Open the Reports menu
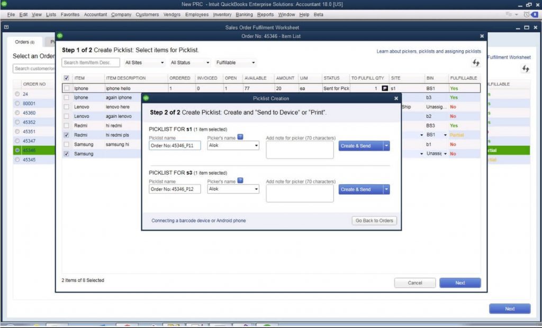The height and width of the screenshot is (328, 542). pyautogui.click(x=266, y=14)
